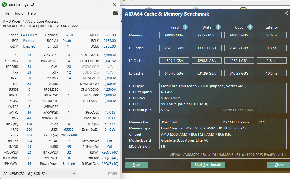Click Memory Latency value 57.6 ns
The image size is (290, 179).
pos(272,35)
